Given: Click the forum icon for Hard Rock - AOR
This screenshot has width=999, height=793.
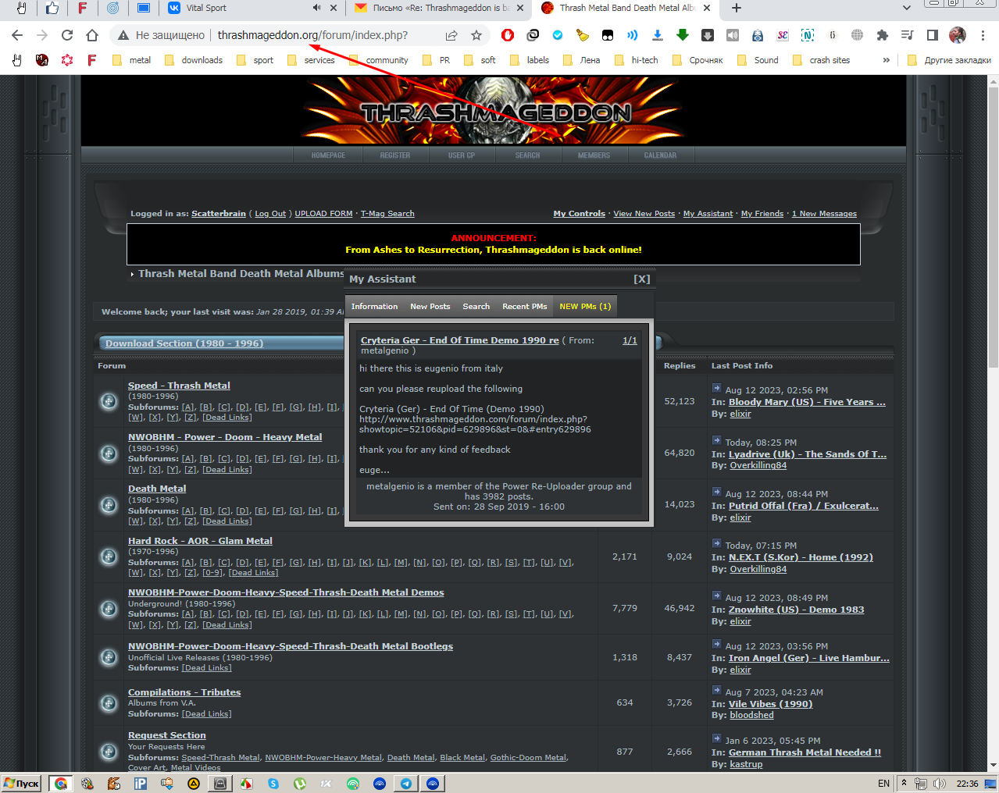Looking at the screenshot, I should (109, 557).
